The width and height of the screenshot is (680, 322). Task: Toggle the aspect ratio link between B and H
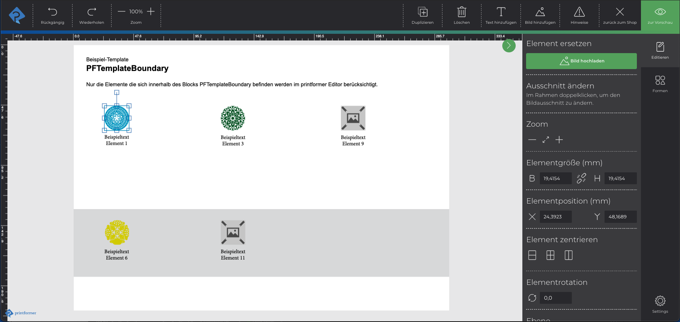click(x=581, y=179)
